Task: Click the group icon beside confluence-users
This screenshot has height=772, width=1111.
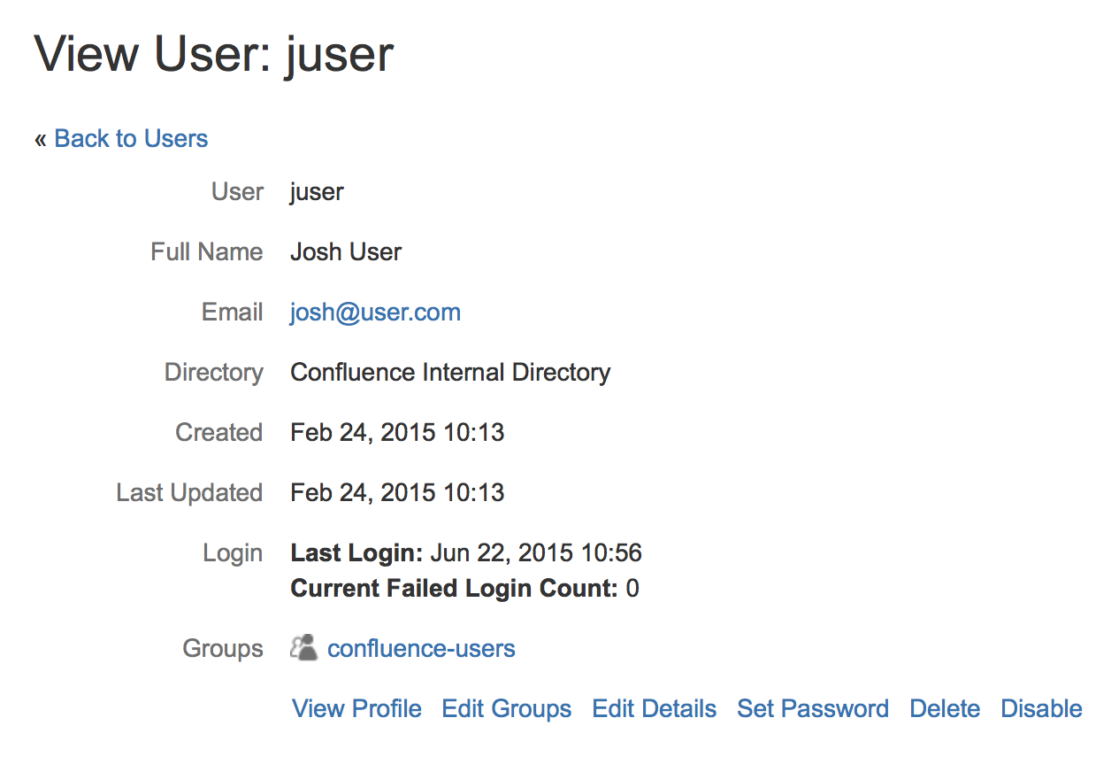Action: coord(303,648)
